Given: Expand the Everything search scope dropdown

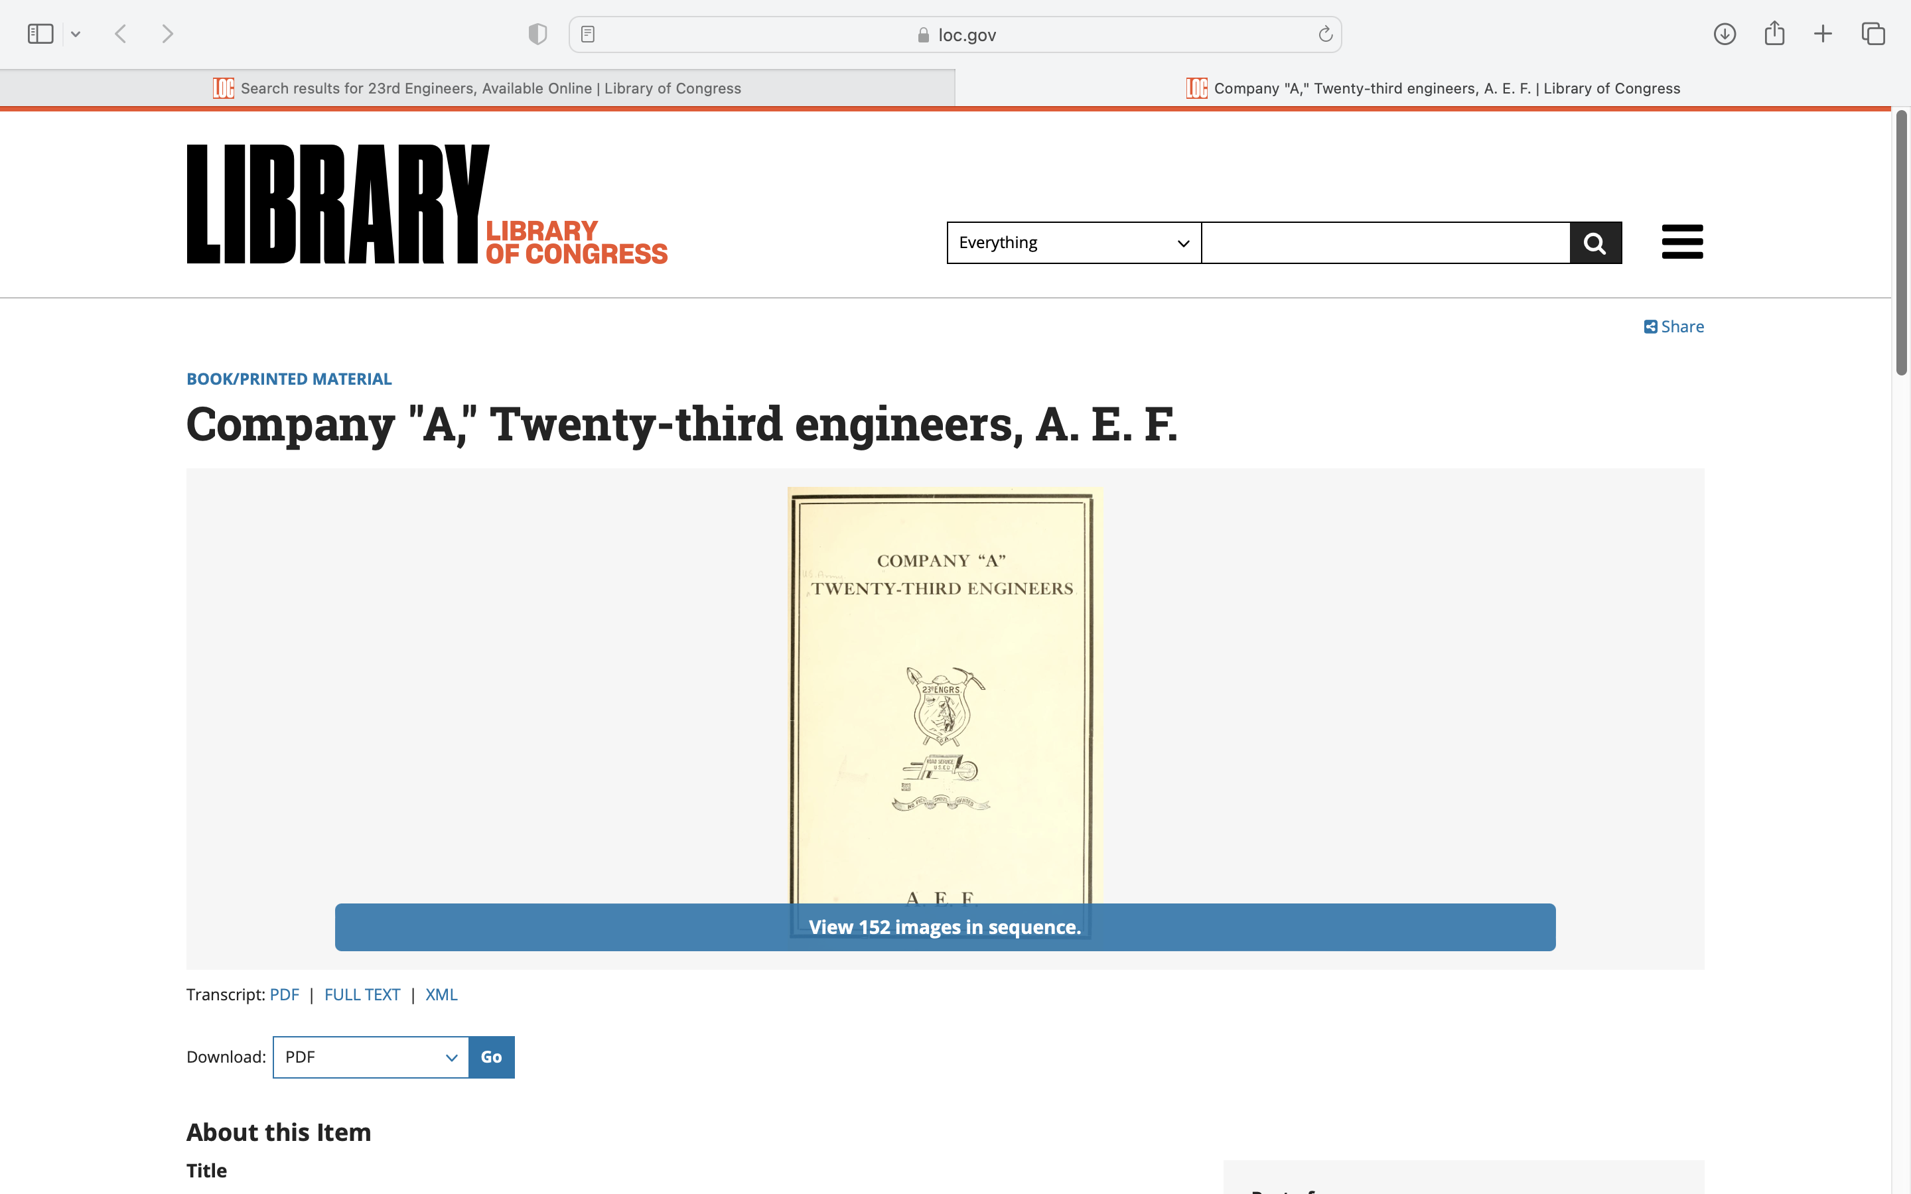Looking at the screenshot, I should click(1073, 242).
